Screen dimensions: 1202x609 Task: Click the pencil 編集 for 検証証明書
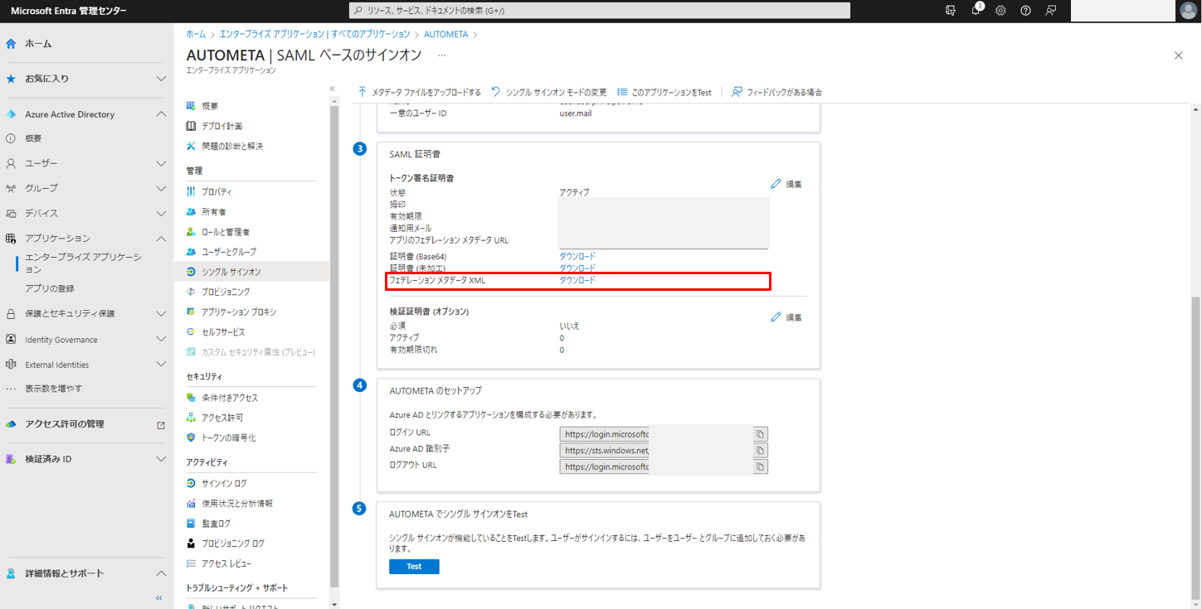point(786,317)
